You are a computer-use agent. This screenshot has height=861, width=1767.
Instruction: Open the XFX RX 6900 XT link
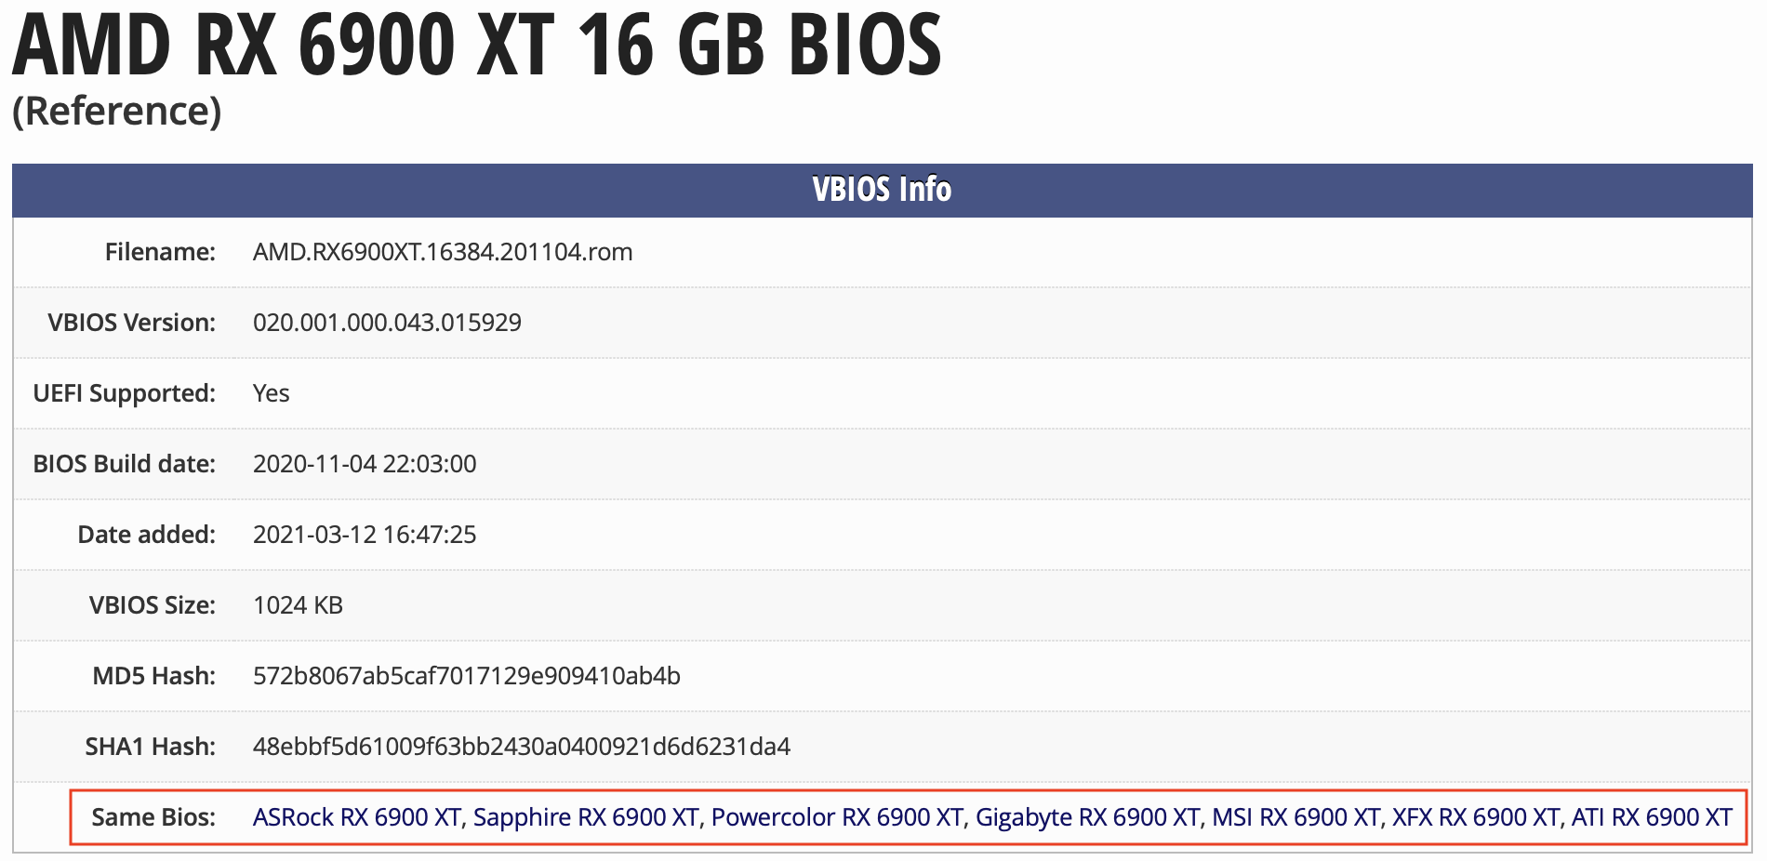click(x=1475, y=817)
